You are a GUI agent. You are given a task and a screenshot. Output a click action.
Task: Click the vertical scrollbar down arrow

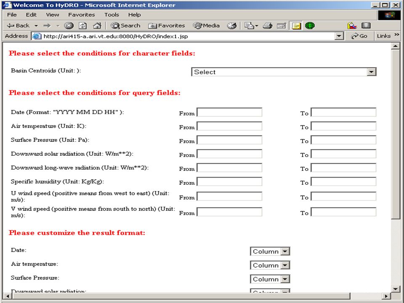pyautogui.click(x=396, y=289)
